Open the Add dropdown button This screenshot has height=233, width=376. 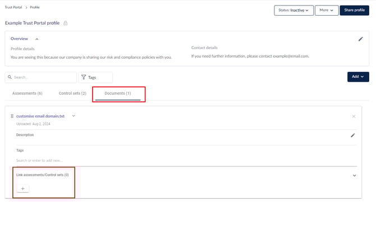(x=358, y=77)
